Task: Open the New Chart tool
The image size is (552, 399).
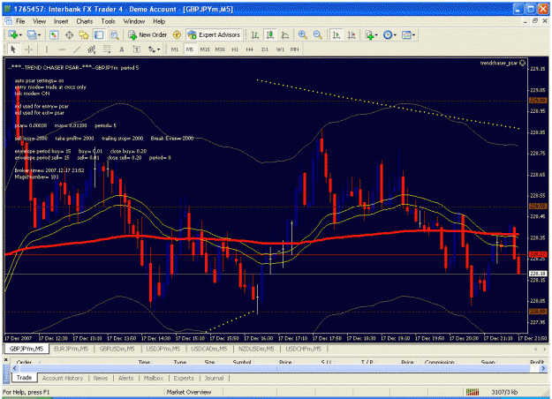Action: [13, 34]
